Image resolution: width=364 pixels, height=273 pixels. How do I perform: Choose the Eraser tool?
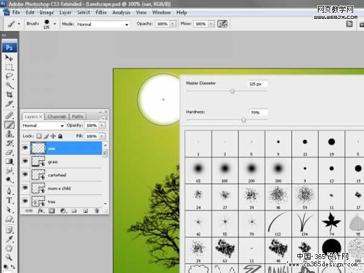[x=9, y=152]
